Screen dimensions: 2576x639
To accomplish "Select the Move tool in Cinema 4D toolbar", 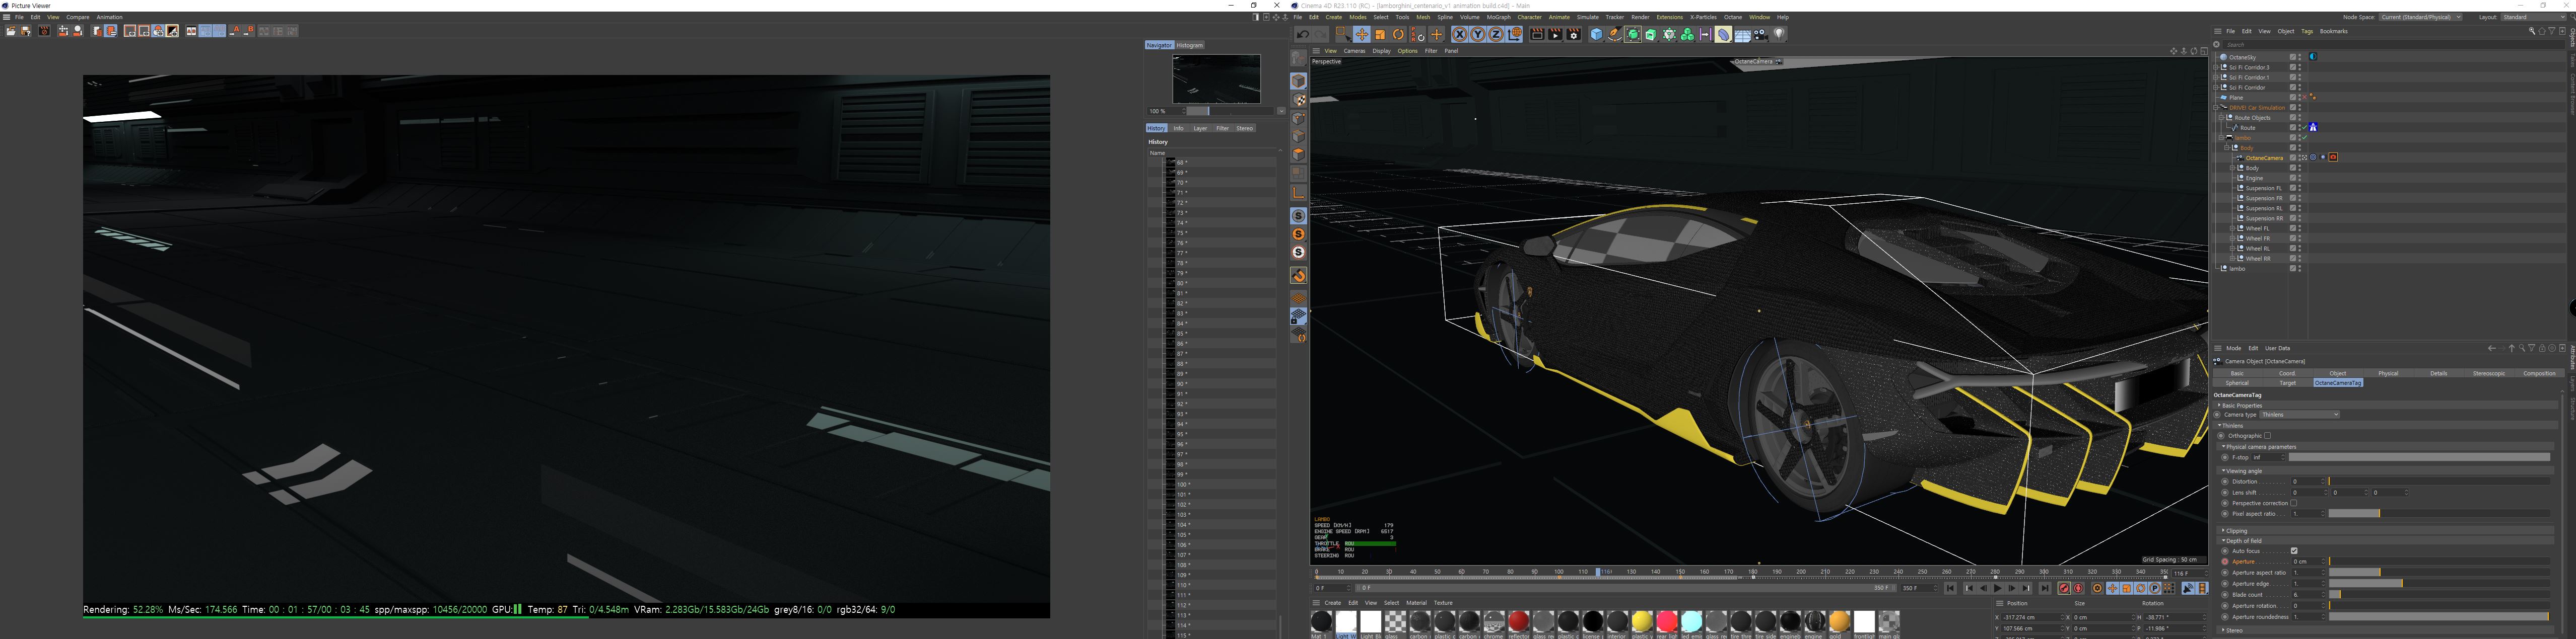I will pyautogui.click(x=1362, y=34).
